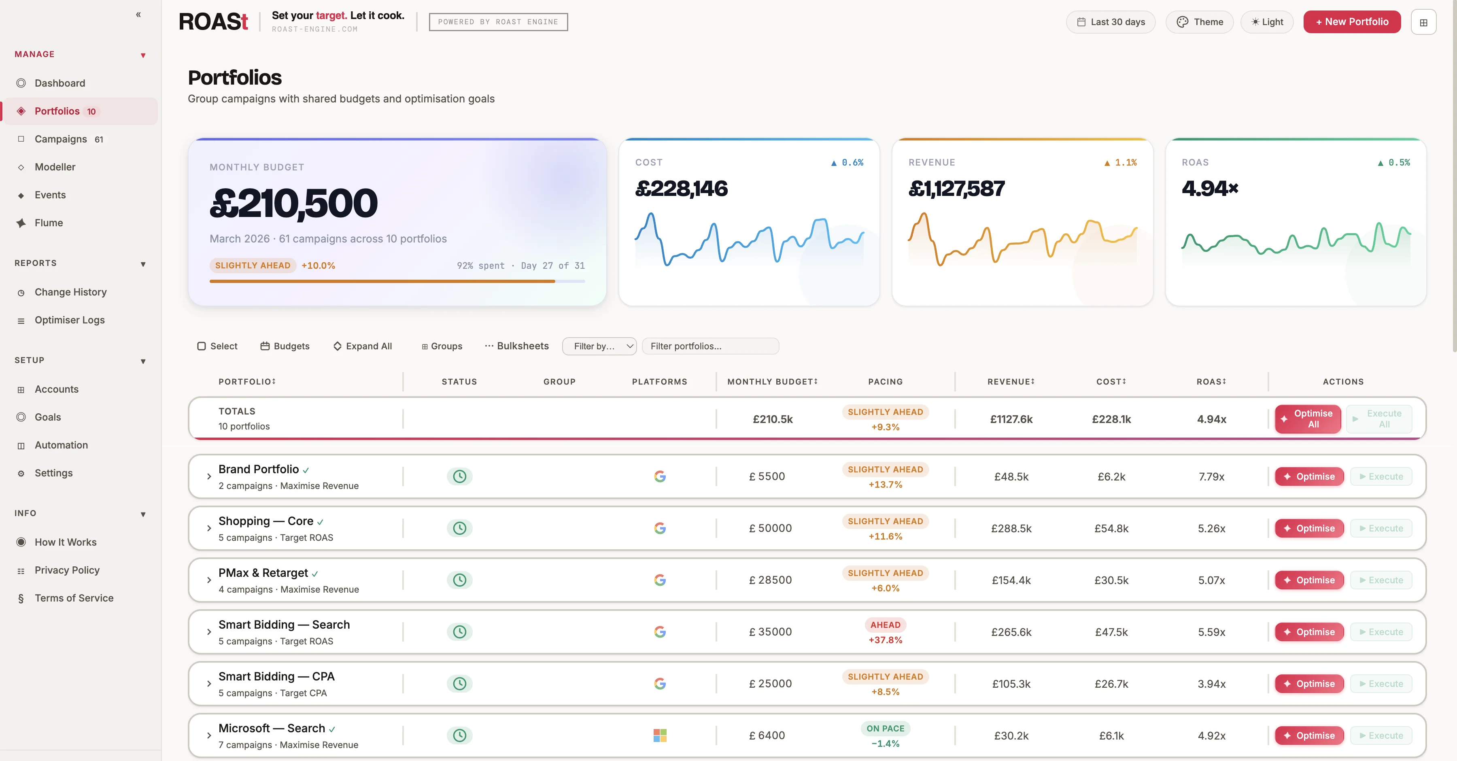Open the Optimiser Logs

69,320
